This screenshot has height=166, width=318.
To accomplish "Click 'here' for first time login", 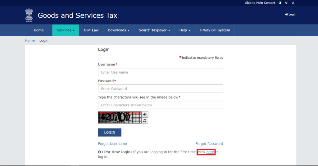I will pyautogui.click(x=210, y=152).
